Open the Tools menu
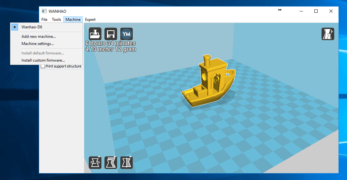 point(56,20)
